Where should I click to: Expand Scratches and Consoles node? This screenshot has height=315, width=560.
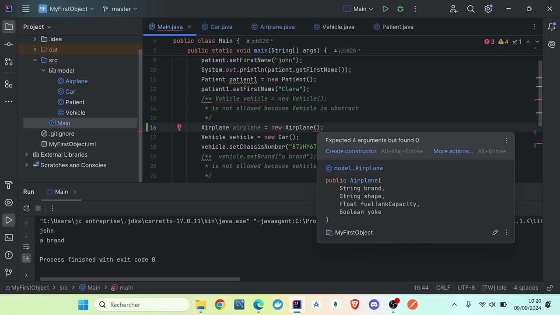(x=27, y=165)
